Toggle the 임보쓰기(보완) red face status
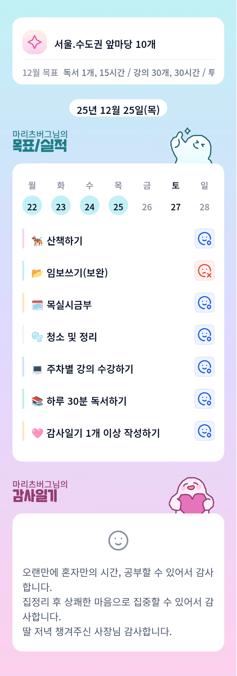The width and height of the screenshot is (237, 676). (x=204, y=271)
